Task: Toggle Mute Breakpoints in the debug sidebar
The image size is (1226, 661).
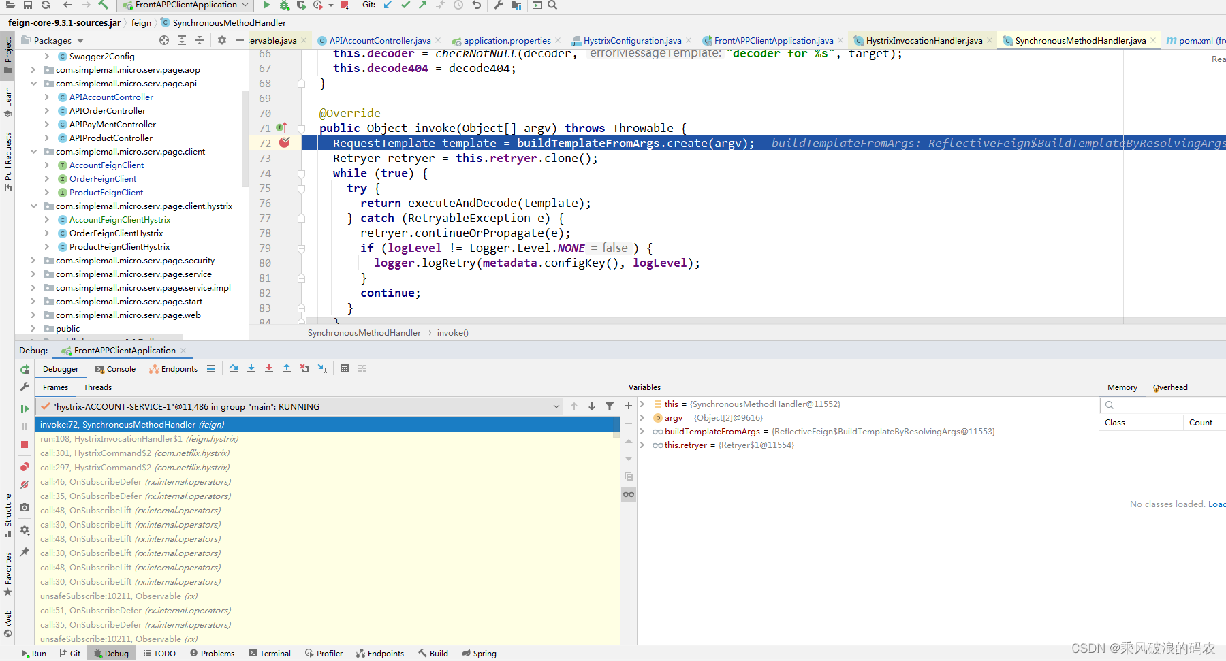Action: click(25, 485)
